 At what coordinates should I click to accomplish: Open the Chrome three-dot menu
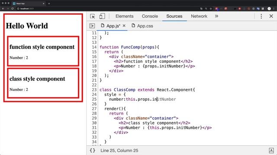pos(274,9)
